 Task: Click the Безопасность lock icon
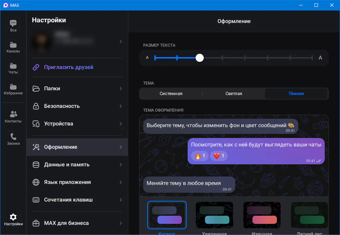click(x=36, y=106)
